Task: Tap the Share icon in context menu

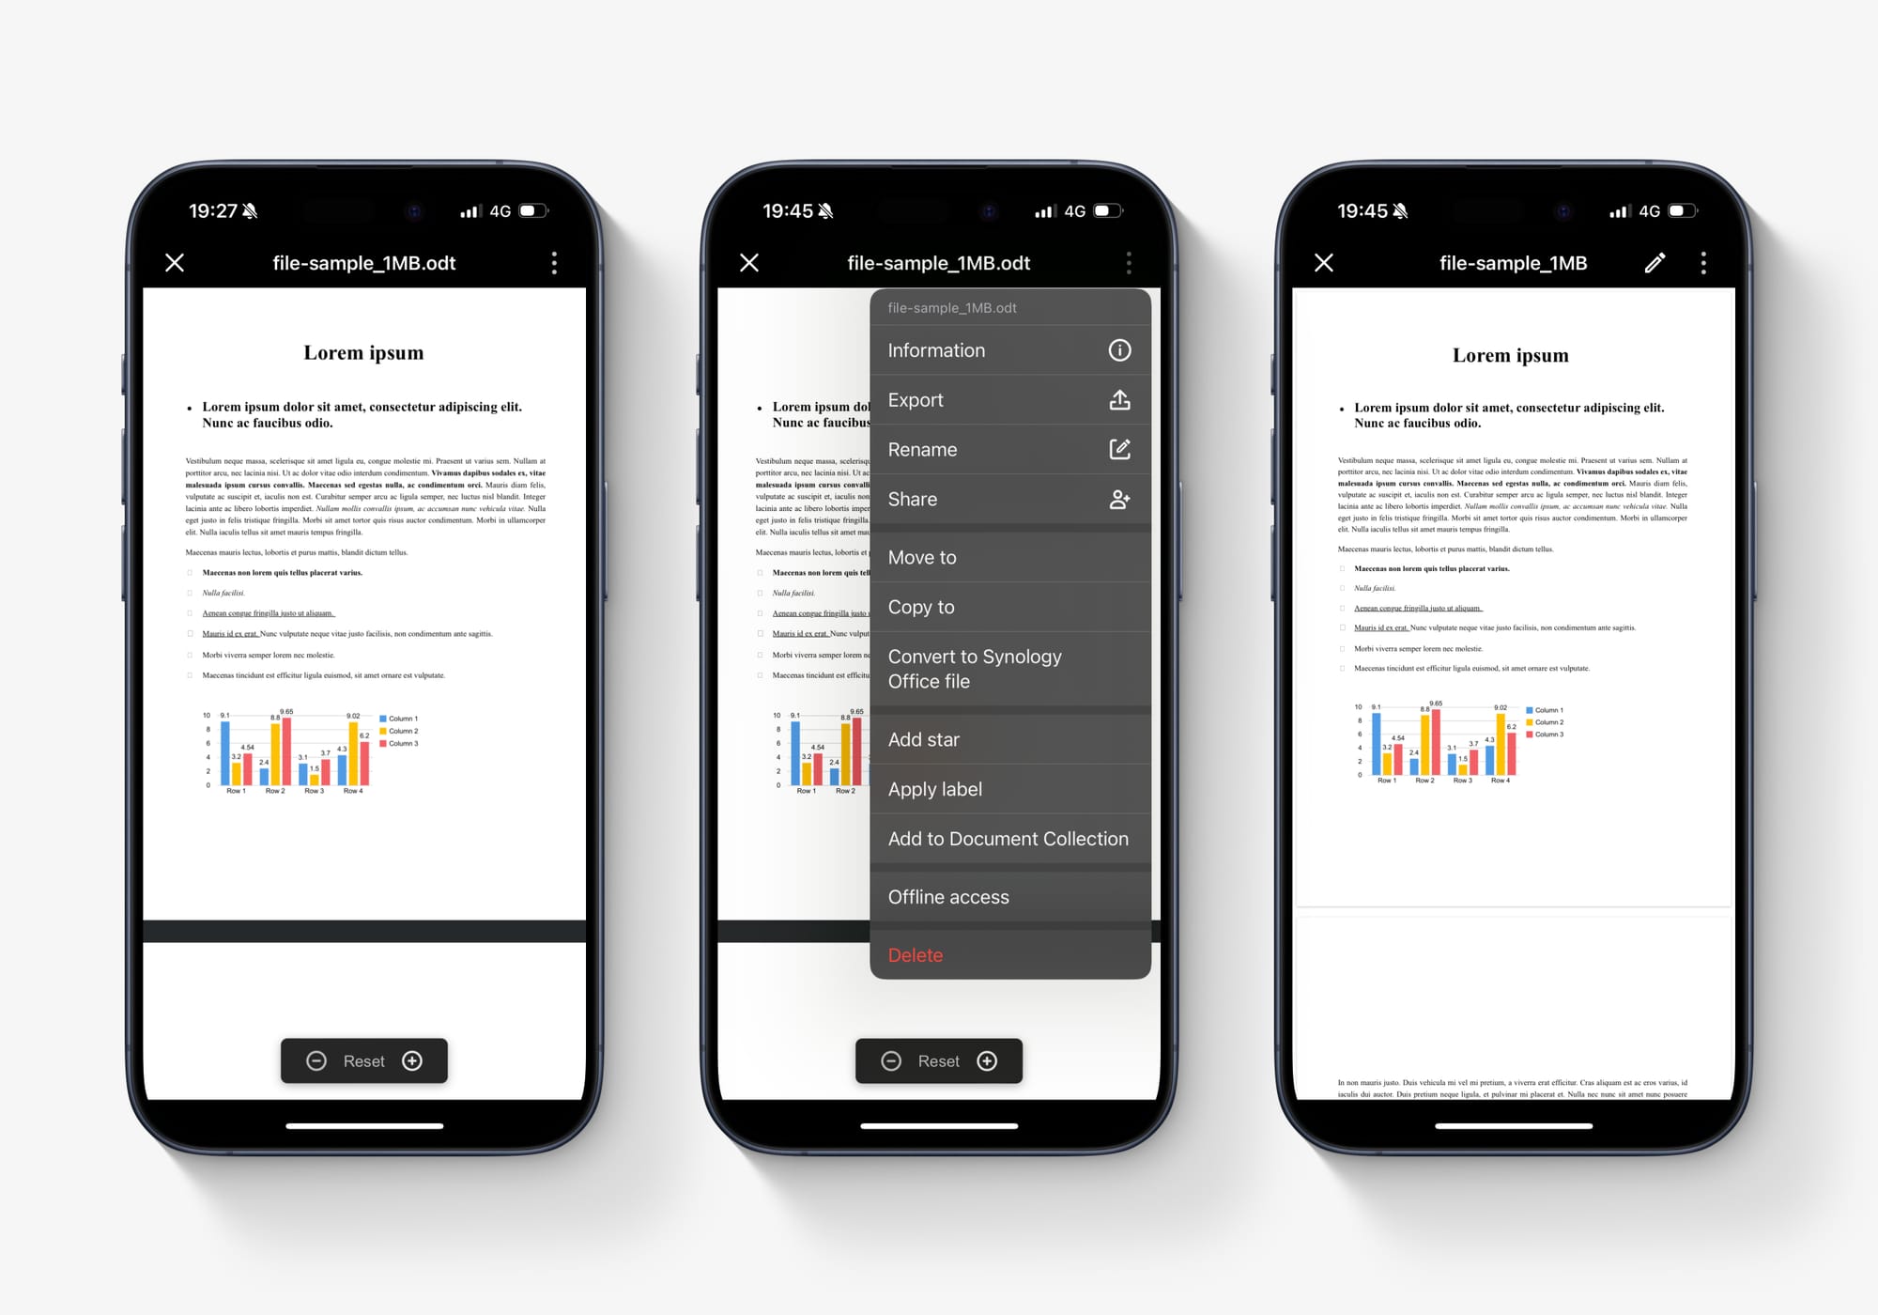Action: (1117, 499)
